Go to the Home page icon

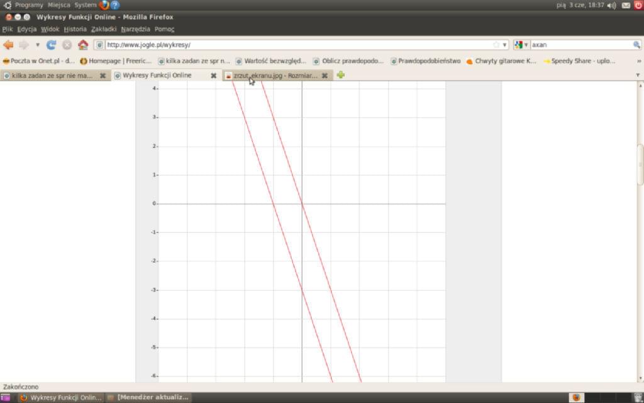pos(83,45)
